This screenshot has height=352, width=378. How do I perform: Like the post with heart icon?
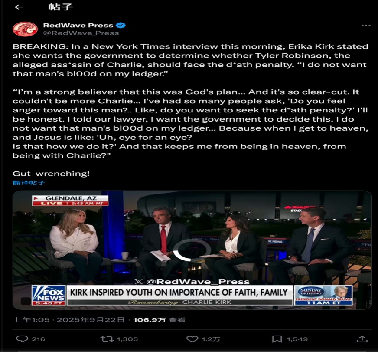(x=192, y=339)
